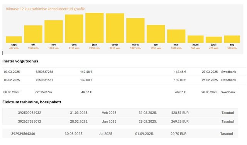Click the dets bar in the chart
The image size is (247, 145).
click(x=74, y=29)
